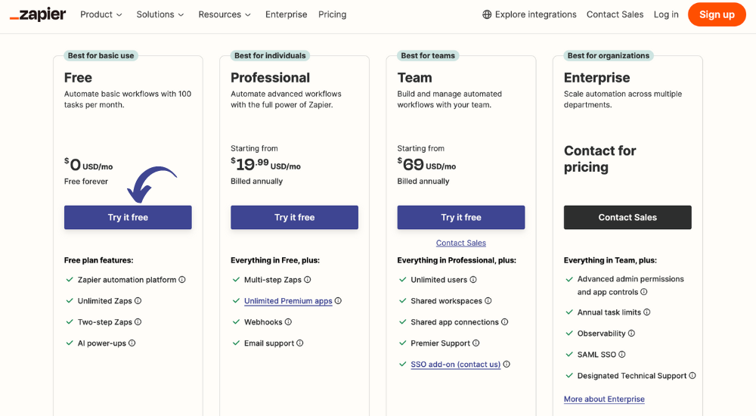Click Log in in the header
This screenshot has height=416, width=756.
point(666,14)
